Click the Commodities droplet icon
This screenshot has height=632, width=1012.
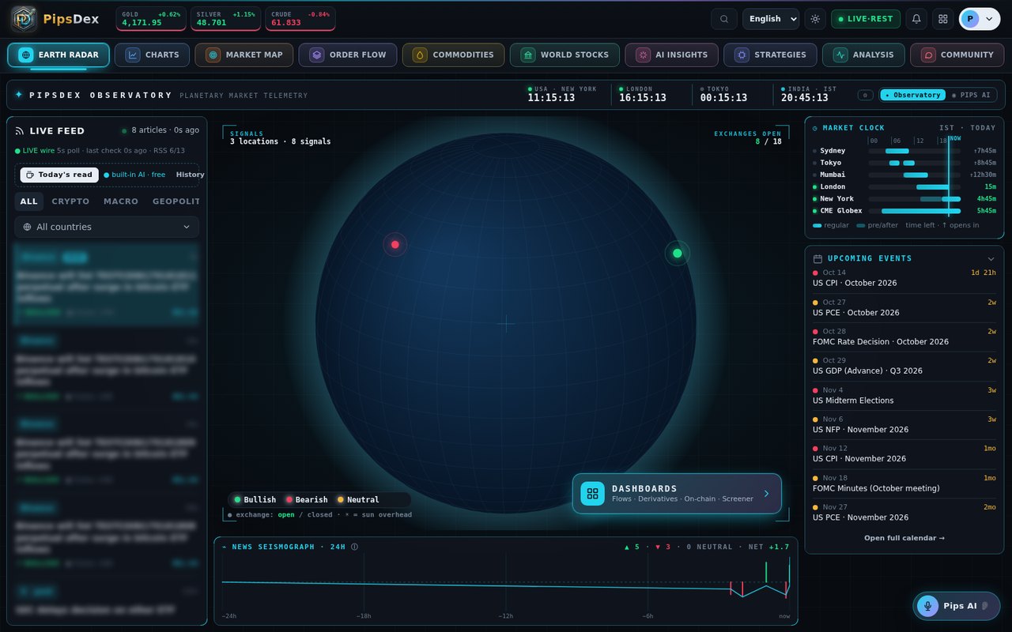[420, 55]
